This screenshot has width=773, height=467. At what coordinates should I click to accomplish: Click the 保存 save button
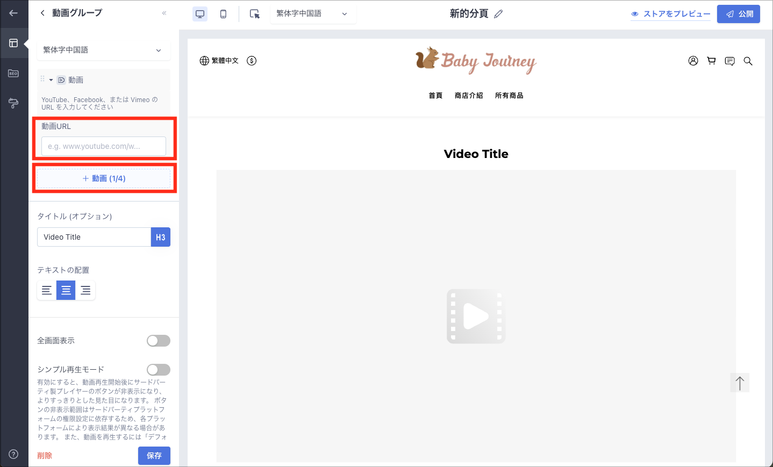(154, 456)
